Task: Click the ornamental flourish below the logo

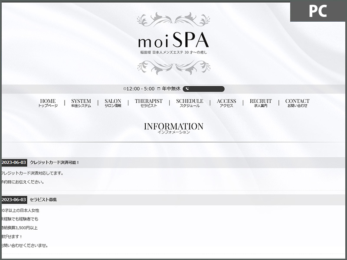Action: (x=173, y=66)
